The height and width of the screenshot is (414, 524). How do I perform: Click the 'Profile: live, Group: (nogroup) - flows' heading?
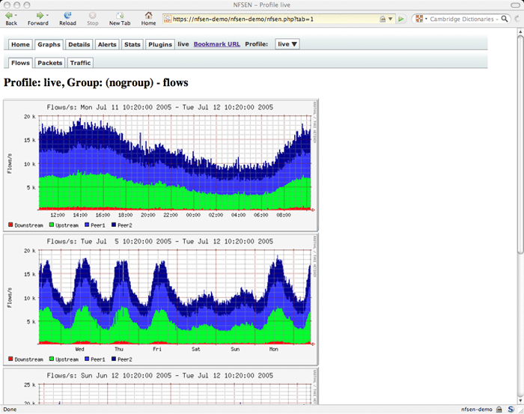[x=96, y=82]
